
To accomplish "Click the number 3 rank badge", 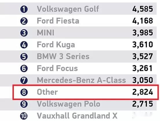I will pos(24,33).
